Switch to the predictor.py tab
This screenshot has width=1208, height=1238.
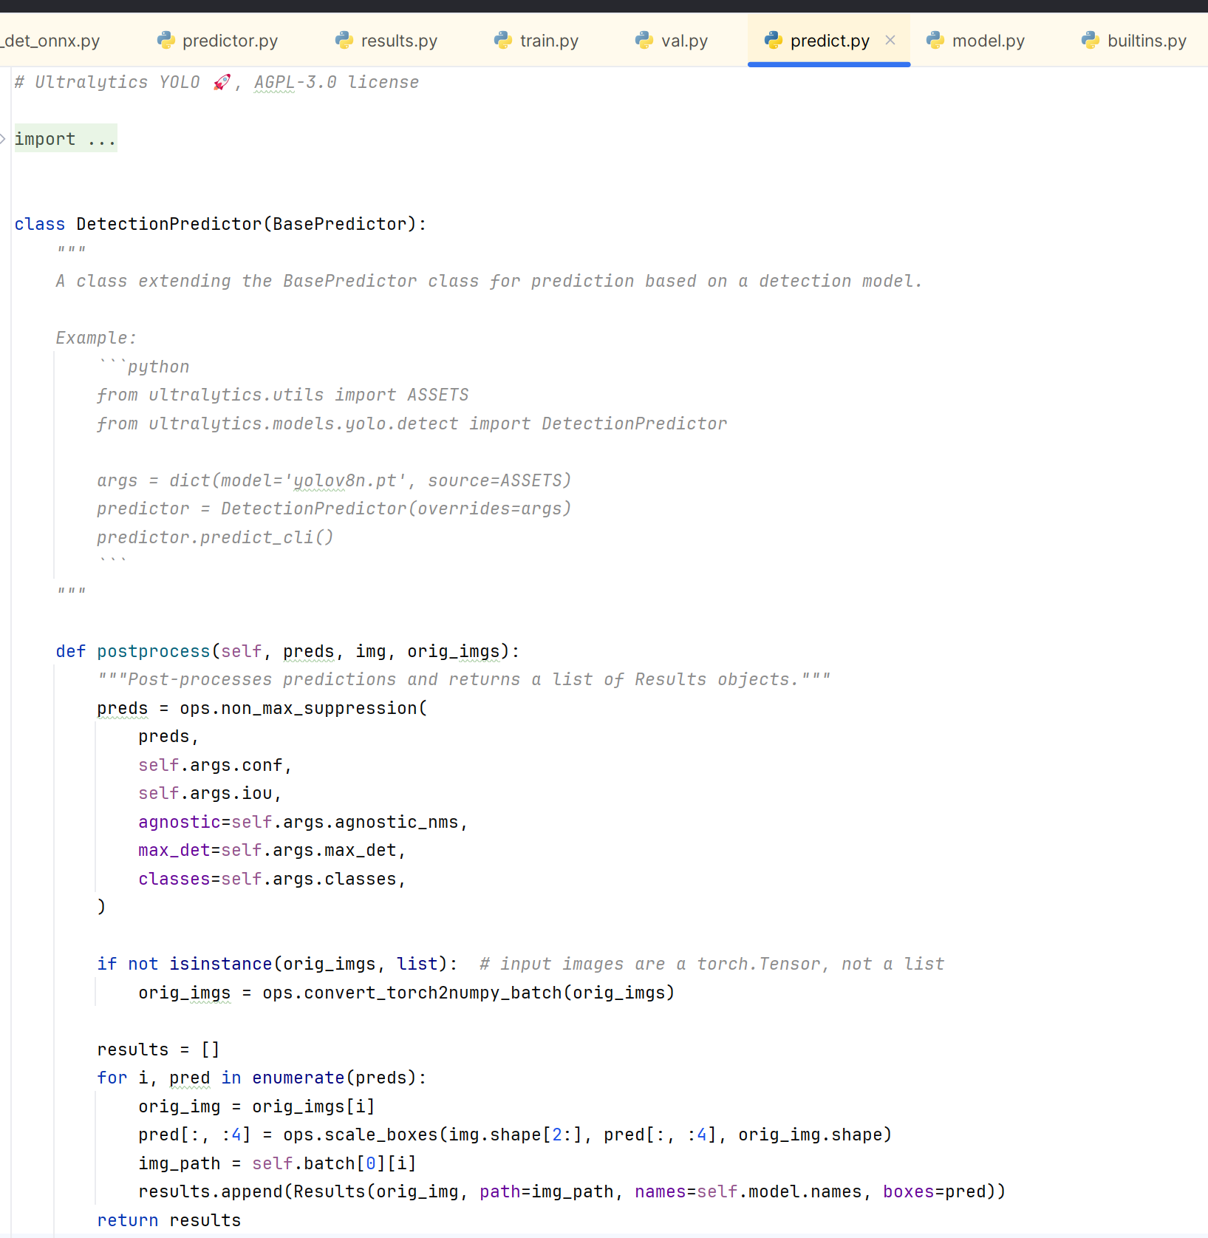coord(217,41)
